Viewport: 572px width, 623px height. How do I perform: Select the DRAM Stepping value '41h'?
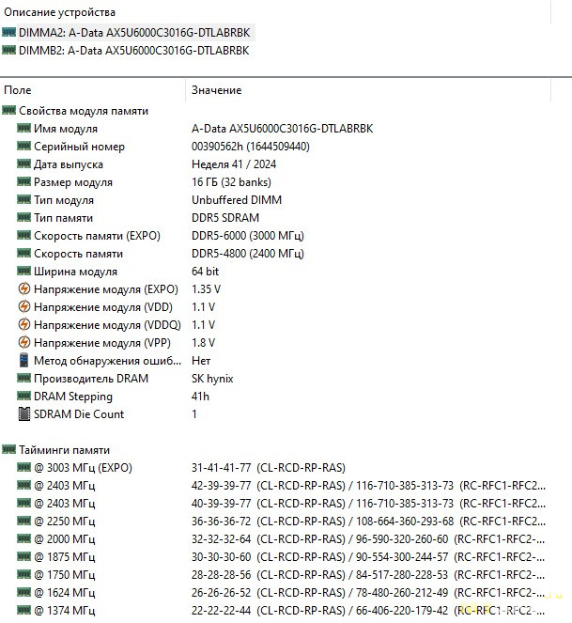pyautogui.click(x=201, y=397)
